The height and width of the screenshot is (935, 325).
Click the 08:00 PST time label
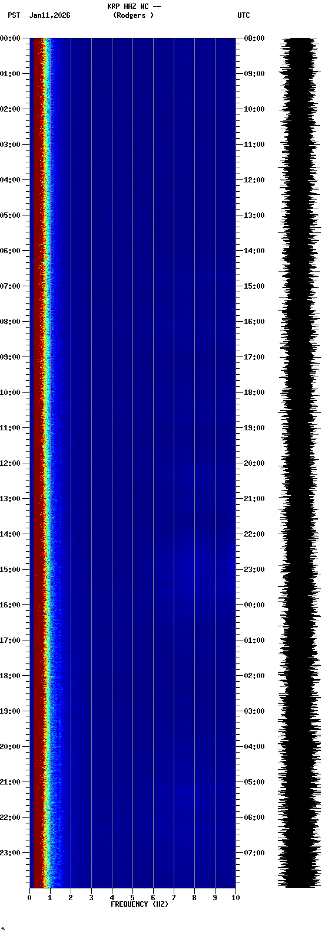click(x=10, y=322)
